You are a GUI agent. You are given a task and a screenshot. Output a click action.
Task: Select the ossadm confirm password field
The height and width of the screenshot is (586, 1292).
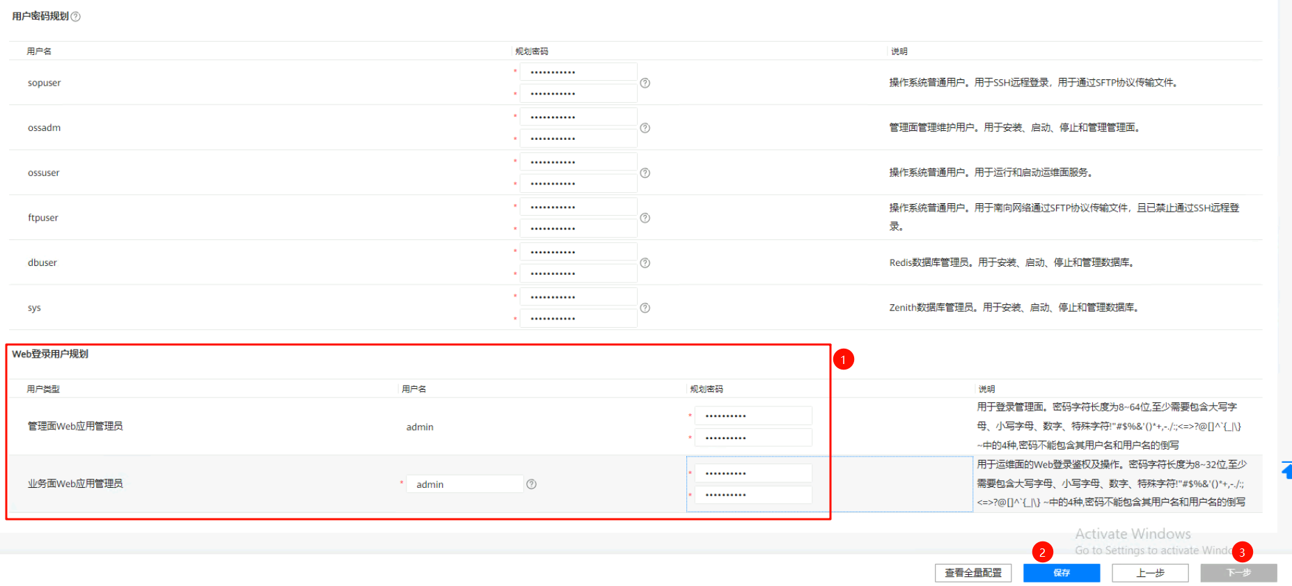pos(578,138)
